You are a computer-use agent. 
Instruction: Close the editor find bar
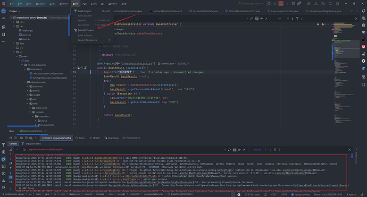tap(356, 19)
